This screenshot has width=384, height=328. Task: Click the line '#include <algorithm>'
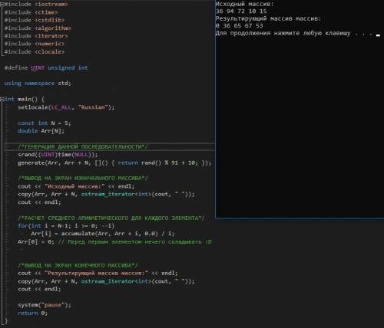tap(38, 28)
